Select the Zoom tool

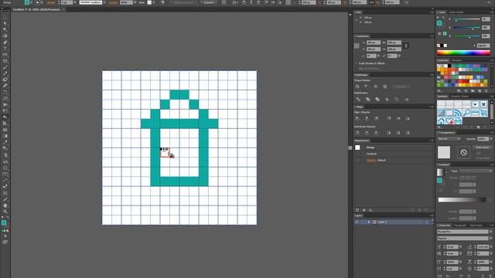coord(5,212)
